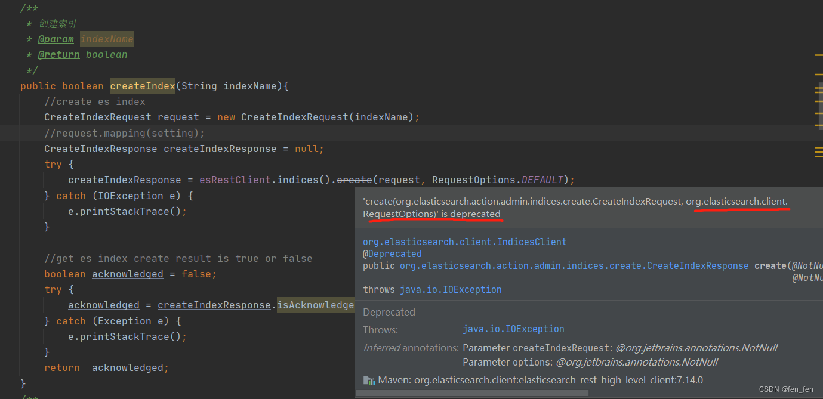The height and width of the screenshot is (399, 823).
Task: Click the @param Javadoc tag link
Action: [56, 39]
